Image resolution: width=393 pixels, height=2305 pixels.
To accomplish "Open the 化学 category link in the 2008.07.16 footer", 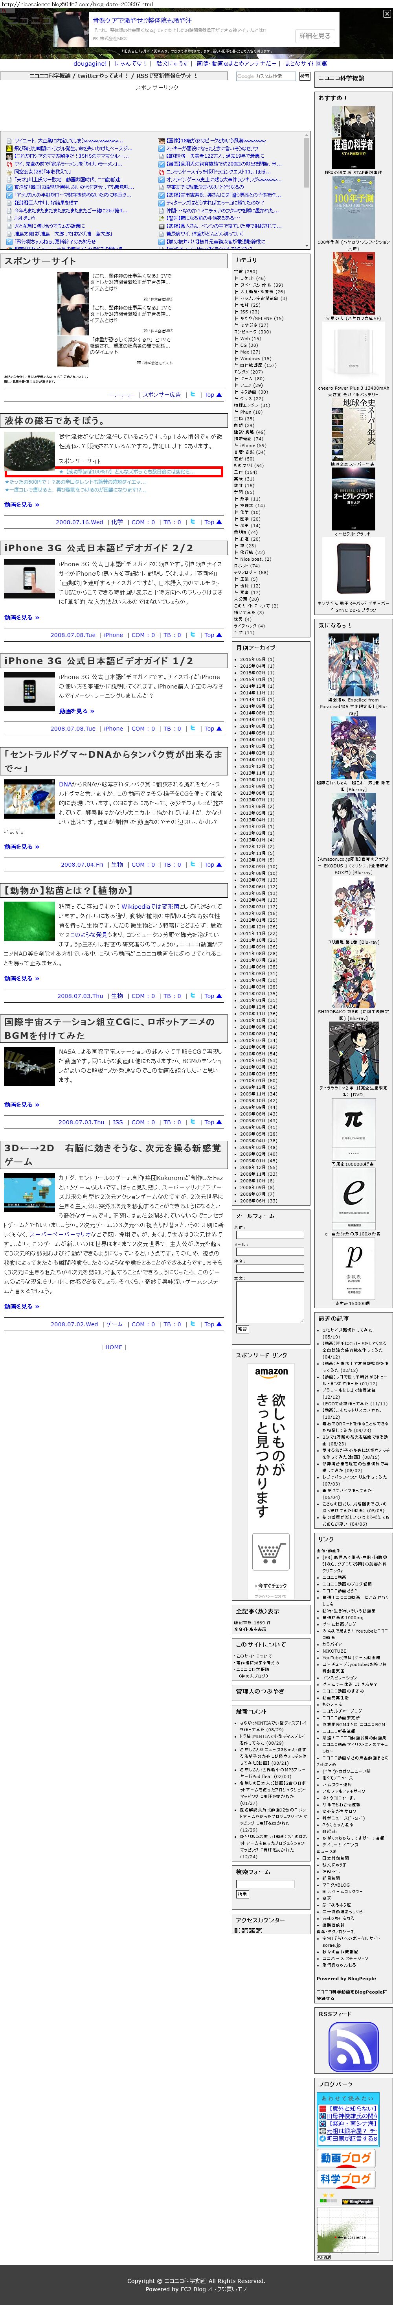I will pyautogui.click(x=117, y=522).
